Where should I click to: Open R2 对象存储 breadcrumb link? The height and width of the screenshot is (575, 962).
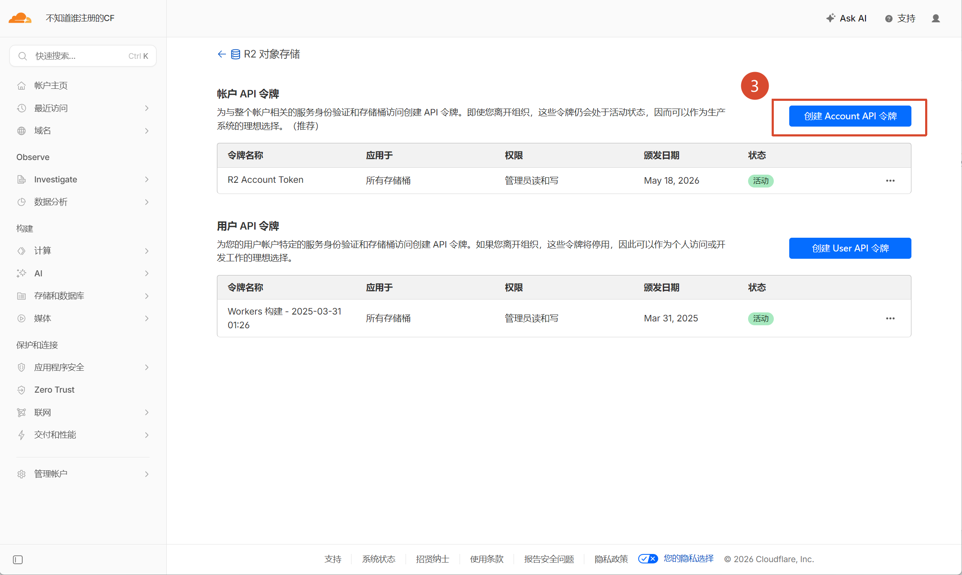tap(272, 54)
